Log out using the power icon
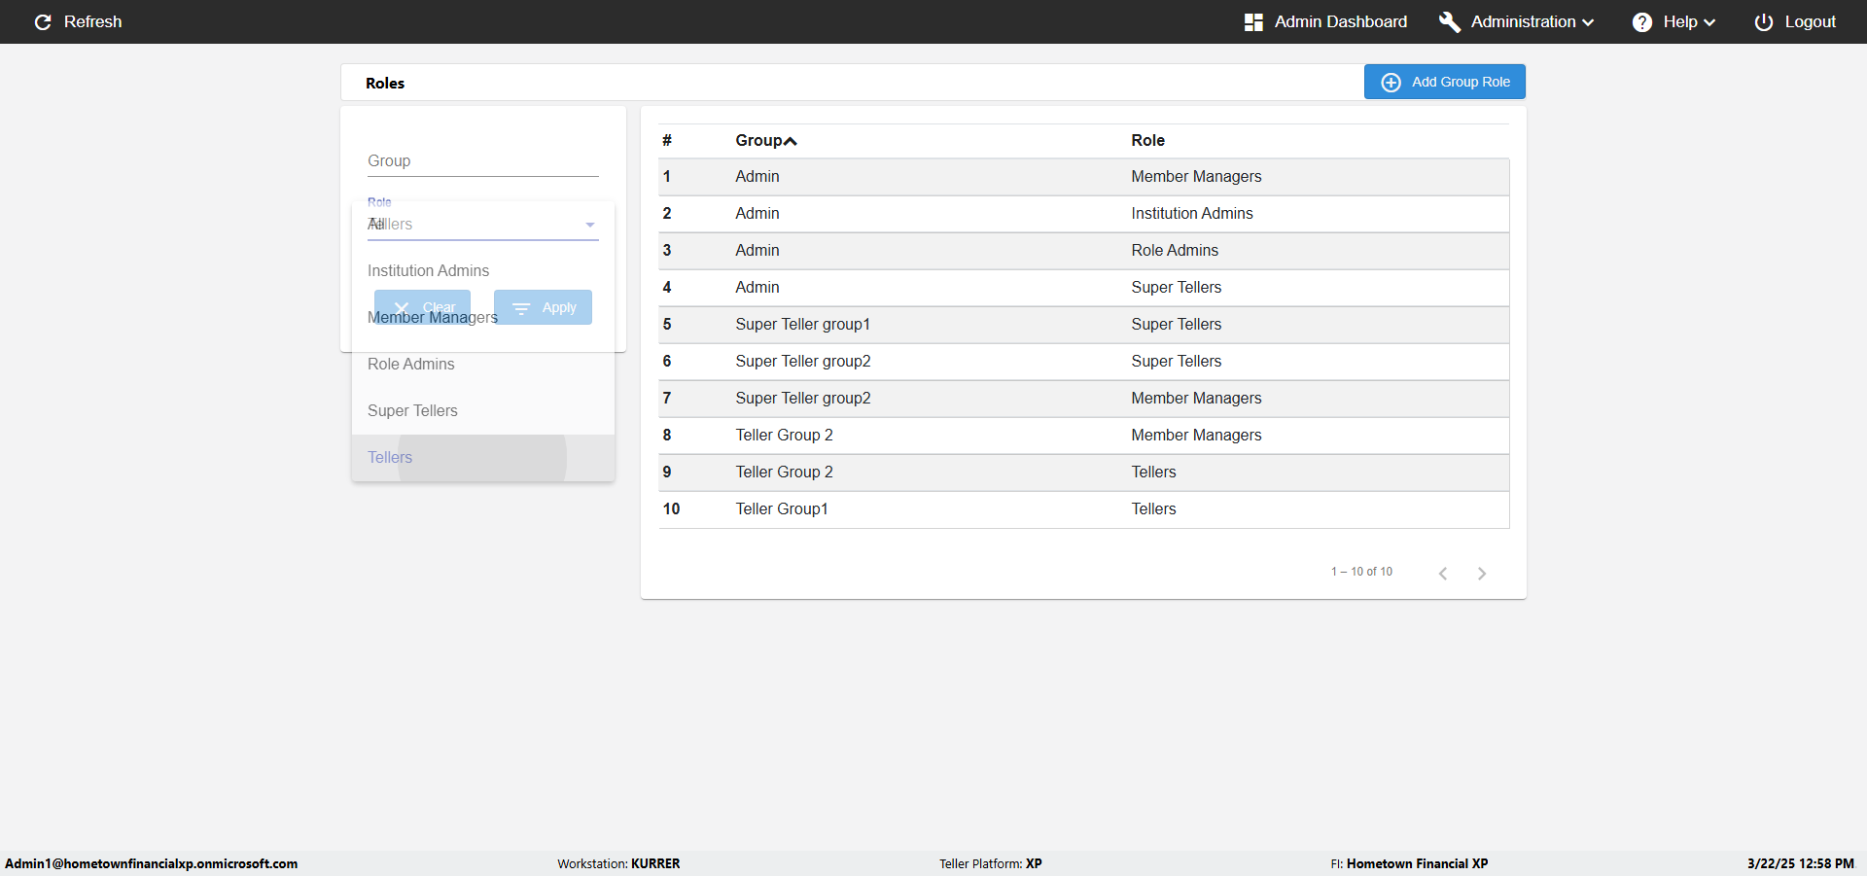 coord(1764,21)
